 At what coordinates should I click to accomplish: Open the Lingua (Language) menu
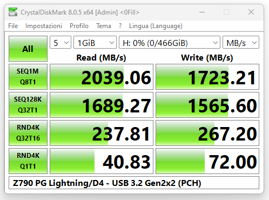tap(156, 26)
